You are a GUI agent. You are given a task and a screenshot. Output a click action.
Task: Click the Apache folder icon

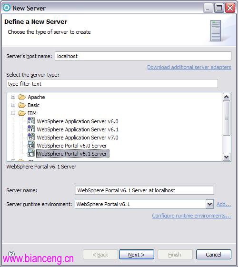(x=22, y=97)
